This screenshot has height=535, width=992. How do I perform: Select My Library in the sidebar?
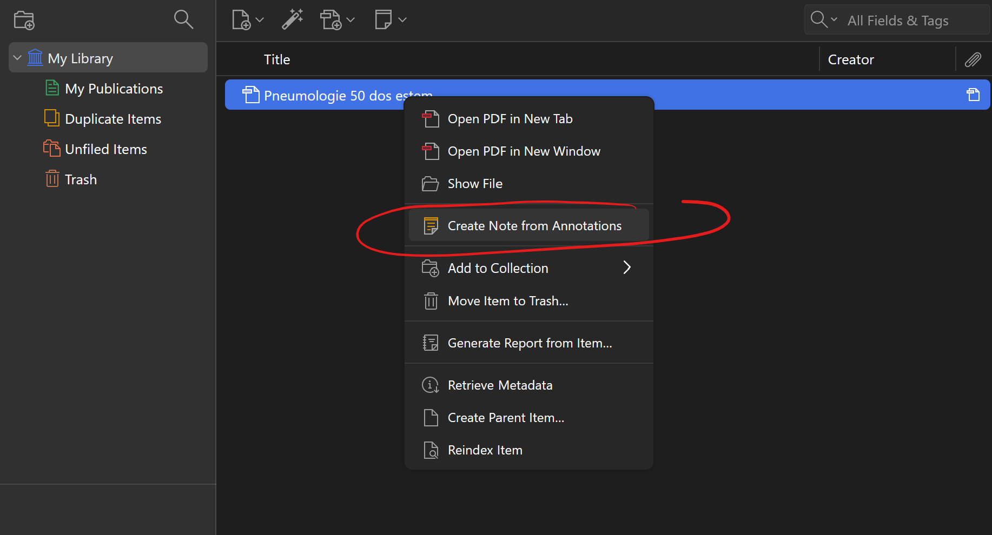108,57
